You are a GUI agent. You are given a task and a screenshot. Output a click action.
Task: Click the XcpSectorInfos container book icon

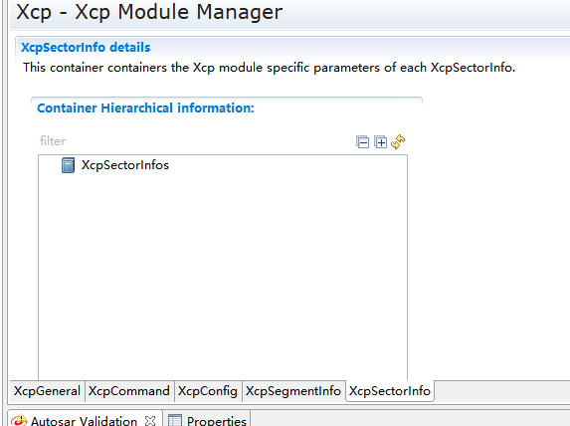(x=68, y=165)
